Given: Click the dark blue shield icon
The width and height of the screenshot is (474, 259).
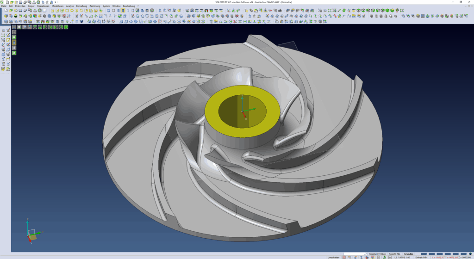Looking at the screenshot, I should pos(81,21).
